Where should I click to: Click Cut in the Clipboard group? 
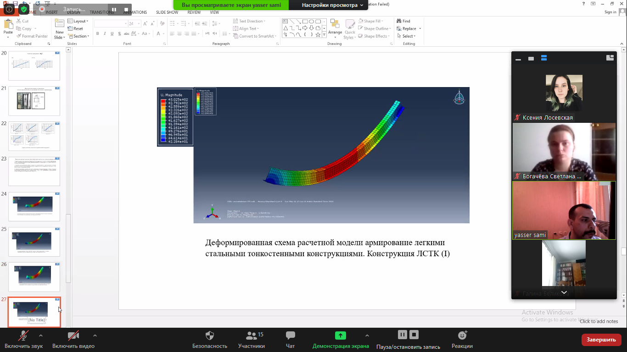[22, 21]
